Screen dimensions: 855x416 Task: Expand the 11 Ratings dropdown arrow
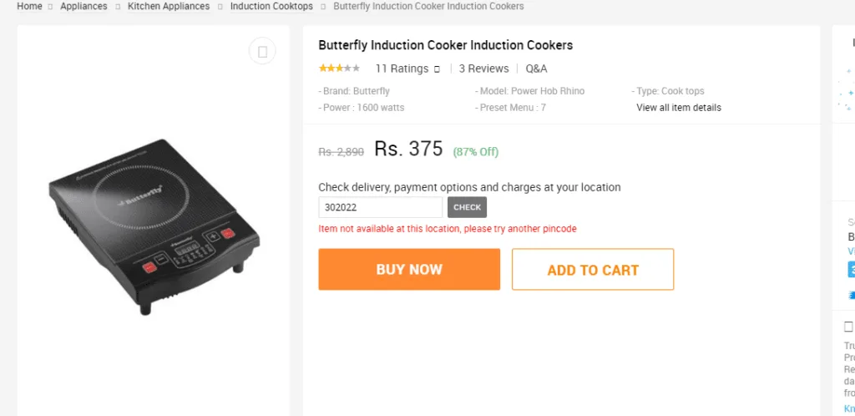click(437, 69)
